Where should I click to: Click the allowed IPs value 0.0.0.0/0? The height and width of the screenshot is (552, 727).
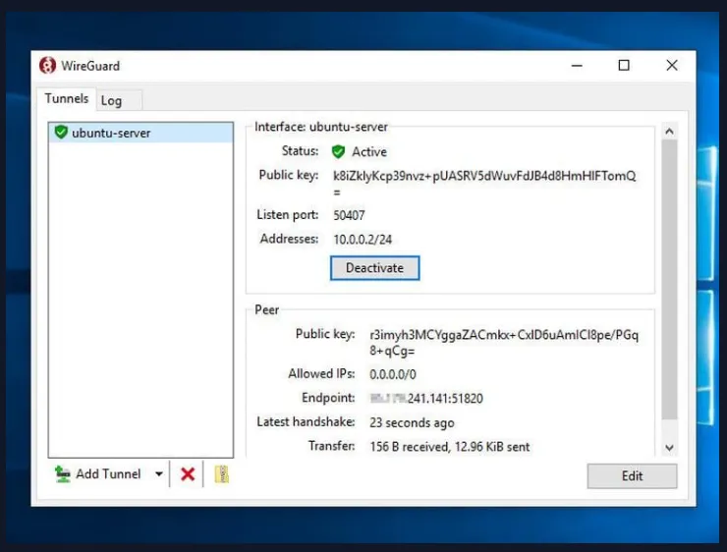pos(393,374)
